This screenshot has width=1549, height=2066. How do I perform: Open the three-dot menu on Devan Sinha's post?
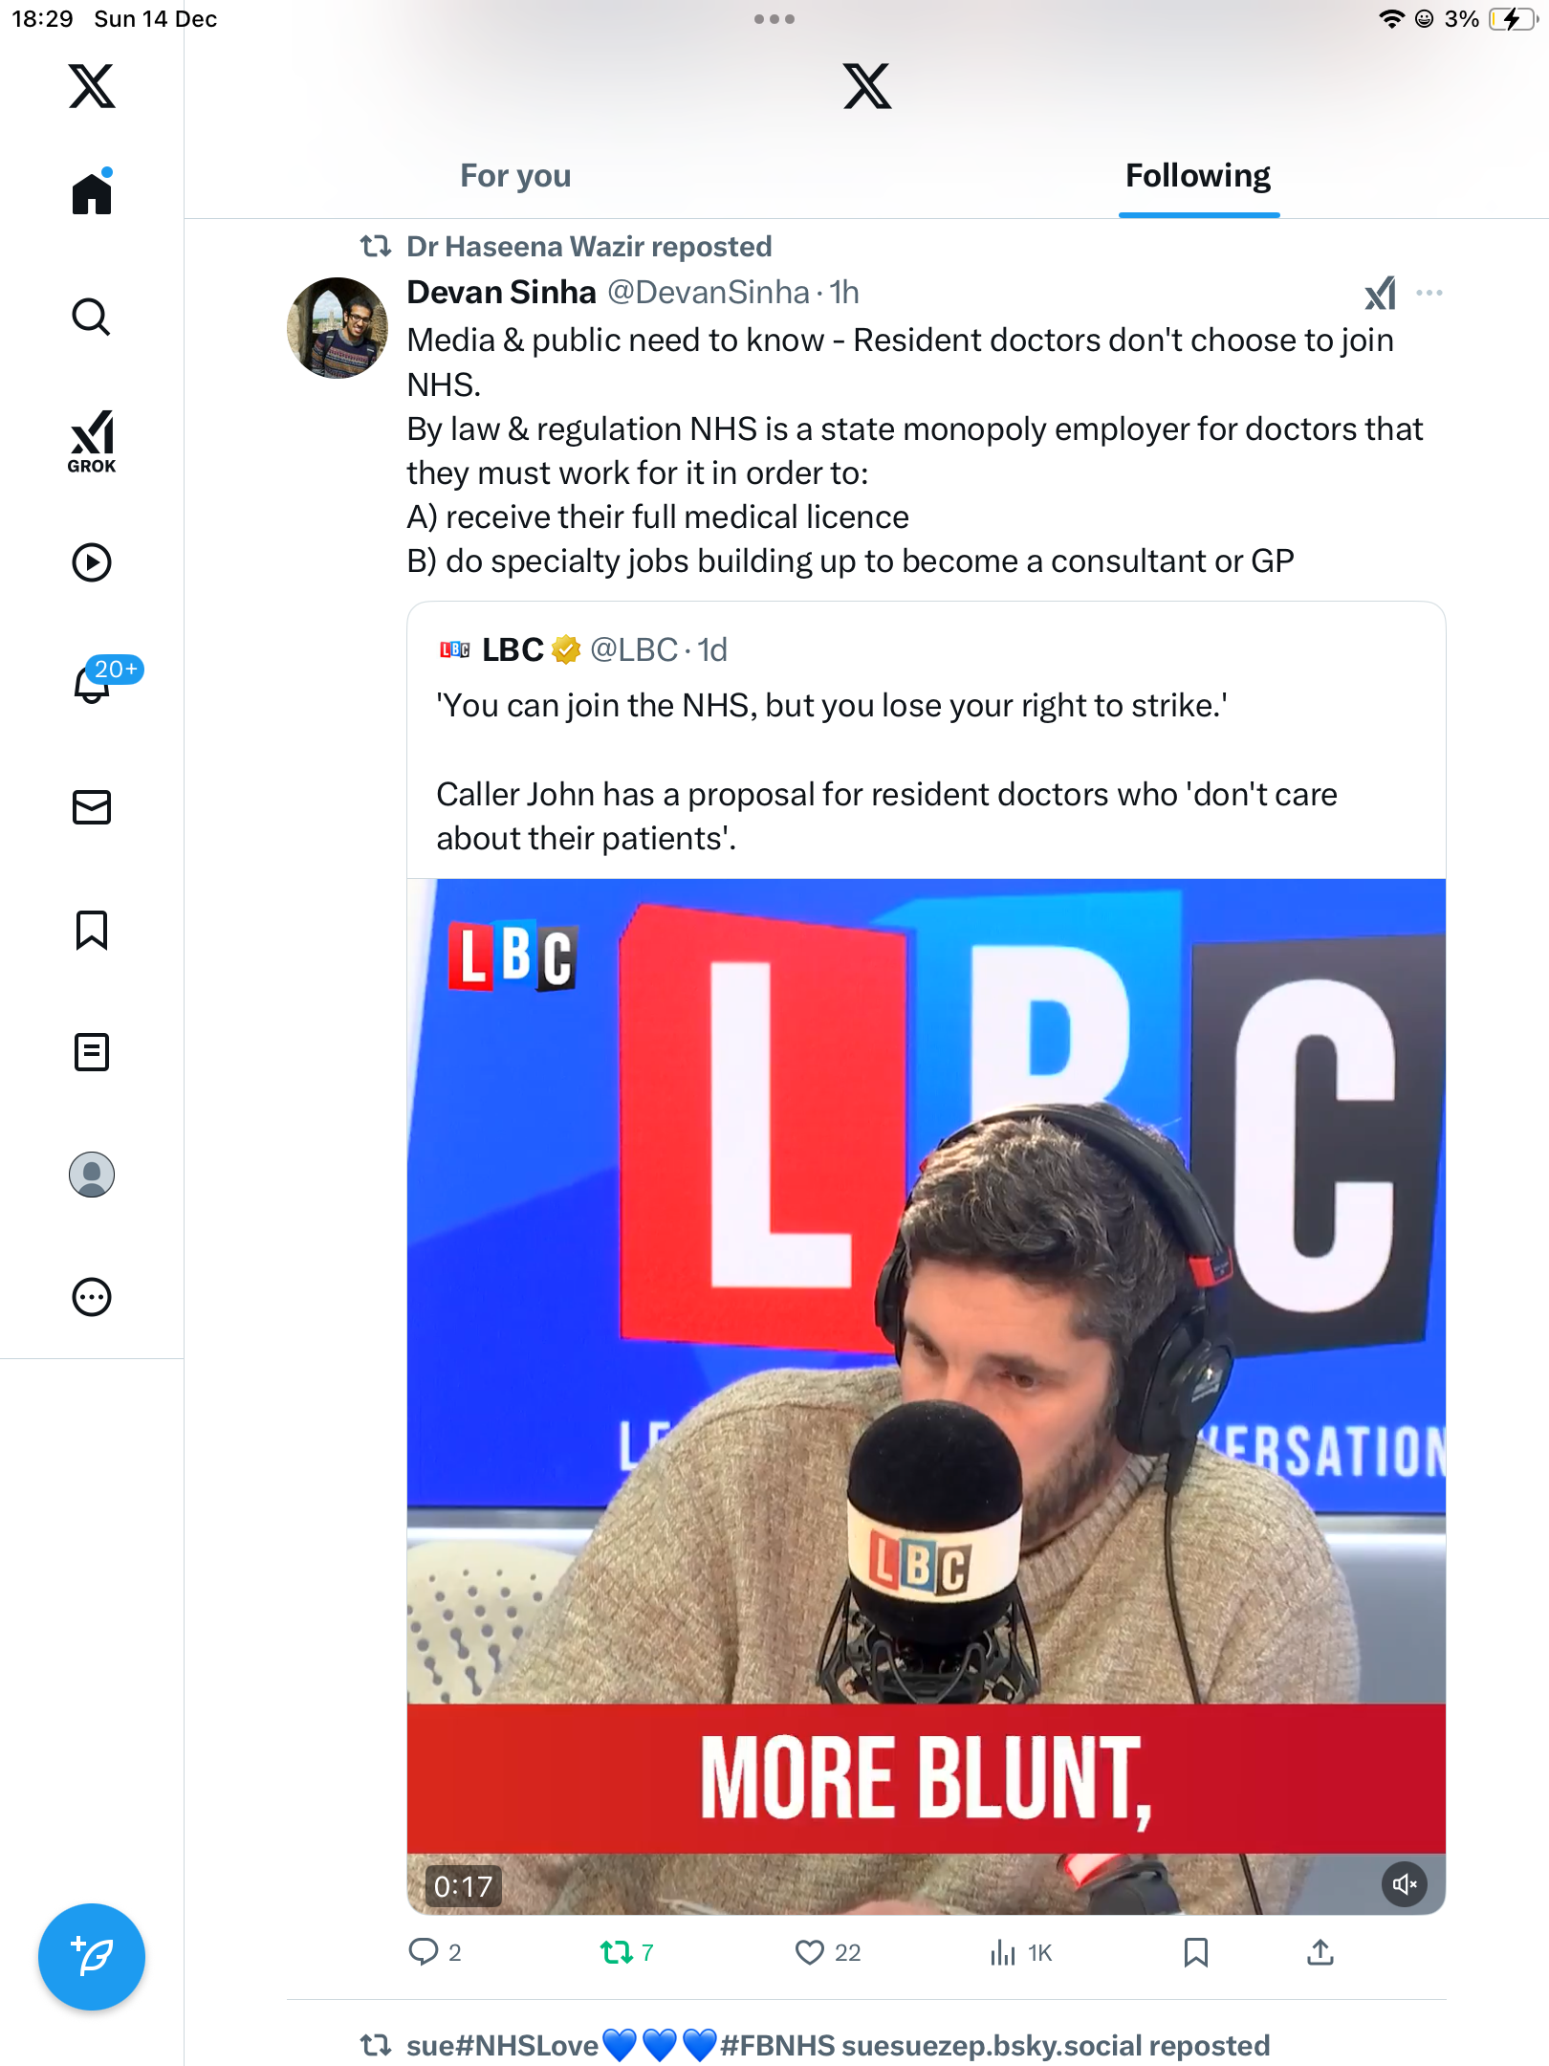coord(1429,293)
